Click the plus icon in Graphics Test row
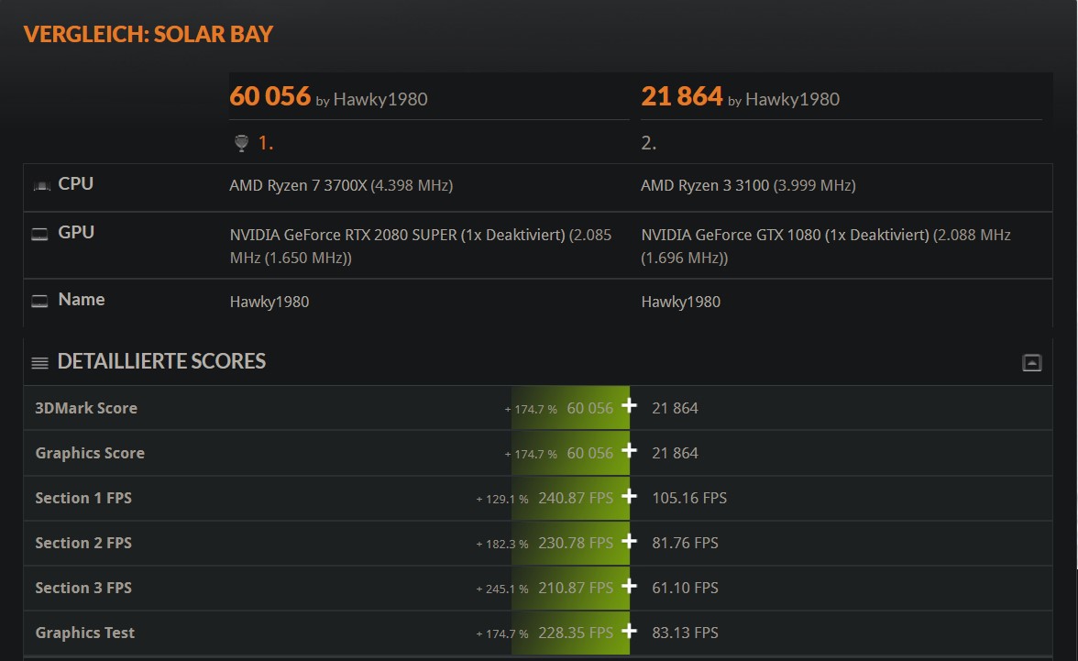Viewport: 1078px width, 661px height. coord(629,631)
